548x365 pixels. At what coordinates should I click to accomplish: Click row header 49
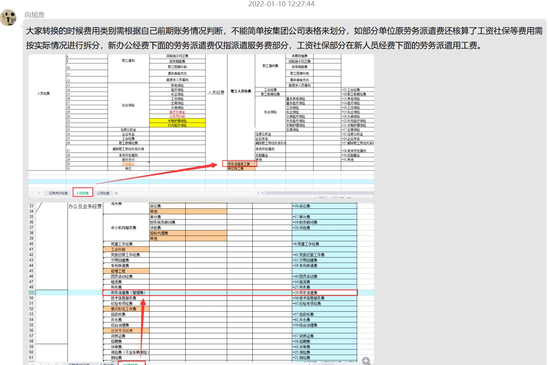click(x=31, y=293)
